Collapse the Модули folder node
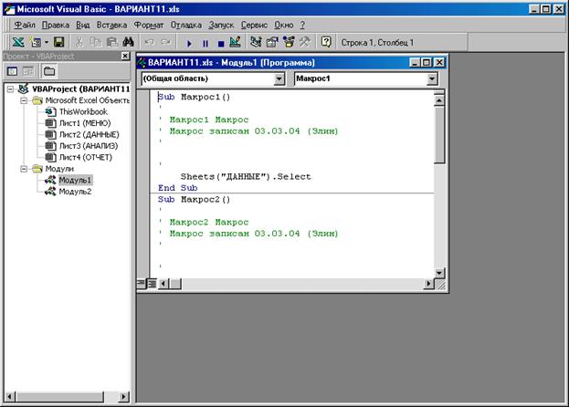Screen dimensions: 569x407 coord(24,168)
